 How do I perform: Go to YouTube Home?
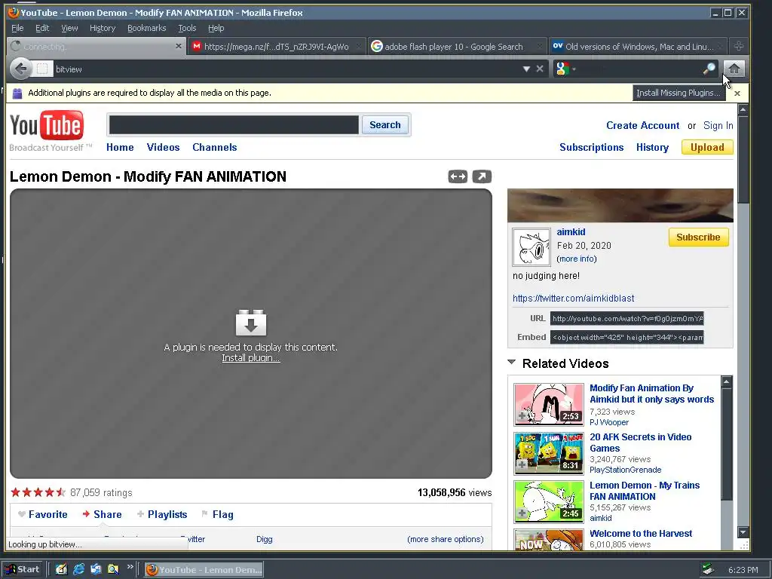(120, 147)
